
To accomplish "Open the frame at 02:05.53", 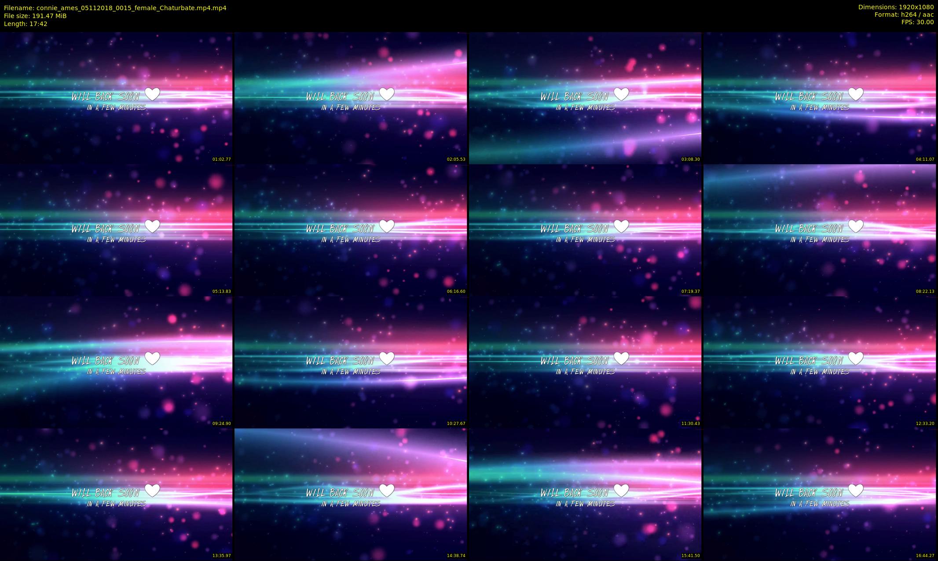I will coord(351,98).
